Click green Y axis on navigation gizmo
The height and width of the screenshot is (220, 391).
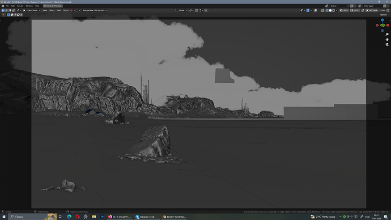382,25
